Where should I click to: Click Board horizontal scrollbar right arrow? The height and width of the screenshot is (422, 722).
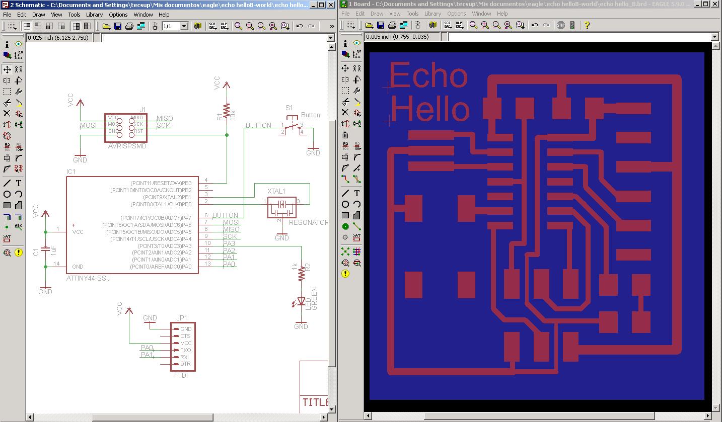(x=708, y=416)
